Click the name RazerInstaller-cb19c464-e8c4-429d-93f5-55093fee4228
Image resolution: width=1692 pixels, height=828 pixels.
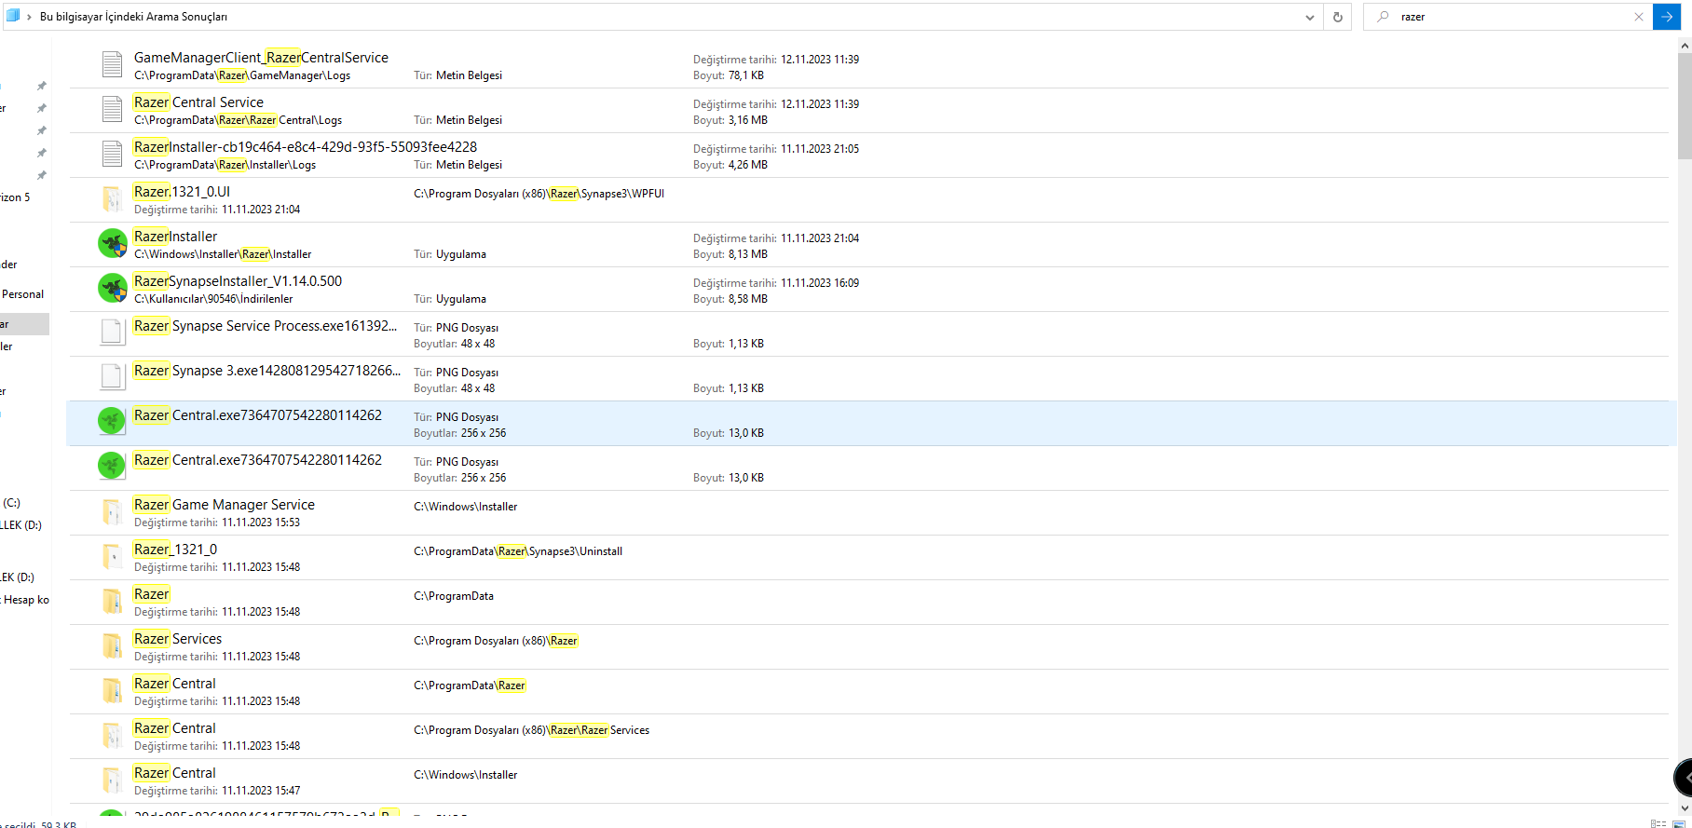click(x=306, y=147)
